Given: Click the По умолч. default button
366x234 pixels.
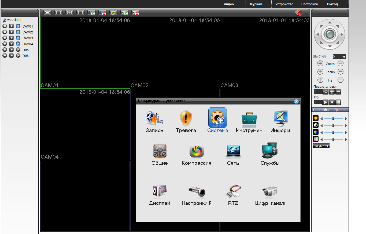Looking at the screenshot, I should (x=321, y=146).
